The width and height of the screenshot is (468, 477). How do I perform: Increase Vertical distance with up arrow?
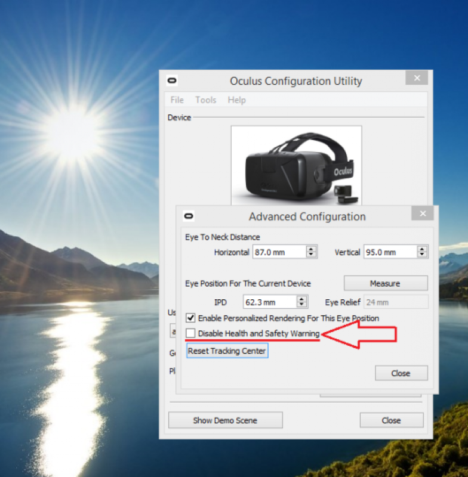(422, 249)
